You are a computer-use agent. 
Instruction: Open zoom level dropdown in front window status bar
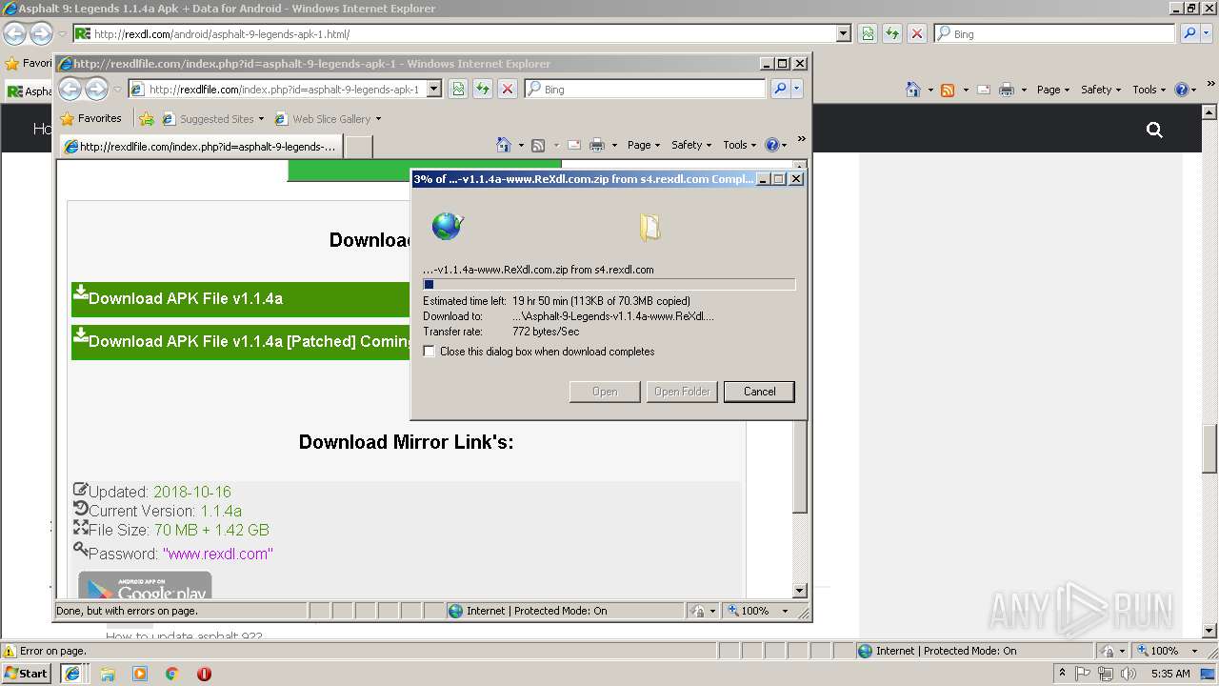[x=785, y=611]
